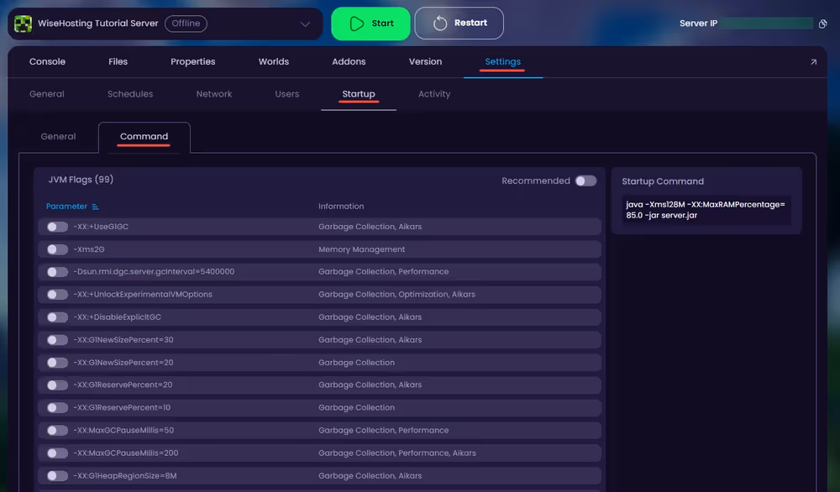The height and width of the screenshot is (492, 840).
Task: Restart the server
Action: (x=459, y=24)
